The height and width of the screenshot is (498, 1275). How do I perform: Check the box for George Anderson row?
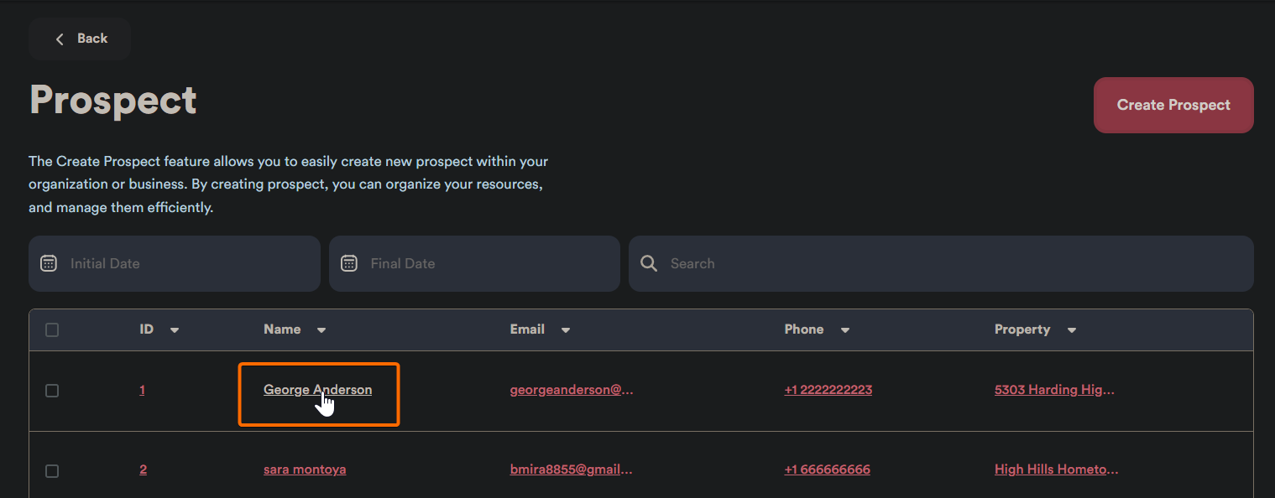tap(52, 391)
